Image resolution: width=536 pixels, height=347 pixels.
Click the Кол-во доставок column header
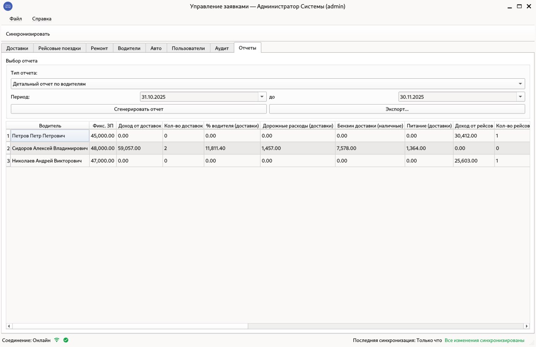coord(183,126)
